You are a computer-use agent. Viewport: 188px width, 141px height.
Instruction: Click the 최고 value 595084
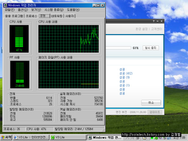48,120
